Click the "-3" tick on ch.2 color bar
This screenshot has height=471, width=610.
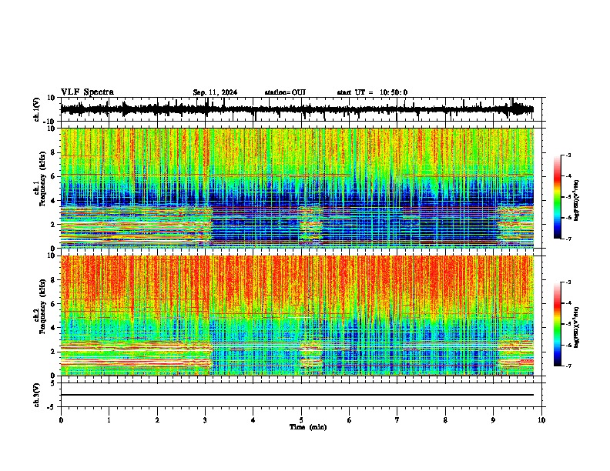(x=568, y=282)
